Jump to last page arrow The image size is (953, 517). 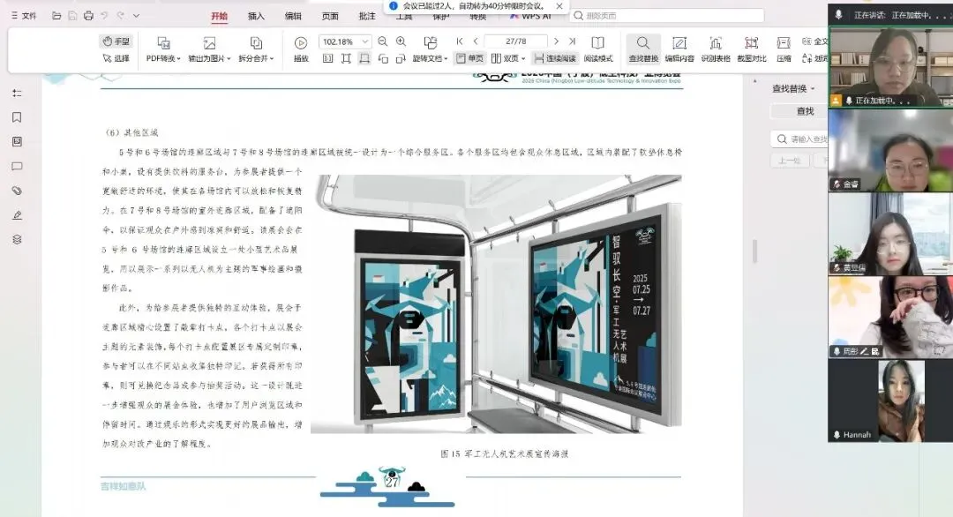(572, 41)
